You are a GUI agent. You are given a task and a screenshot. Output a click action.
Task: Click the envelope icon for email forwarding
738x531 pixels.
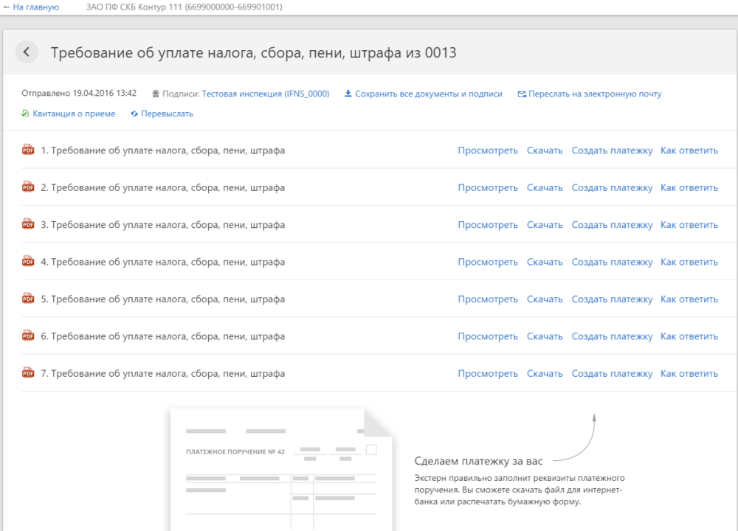(x=522, y=94)
